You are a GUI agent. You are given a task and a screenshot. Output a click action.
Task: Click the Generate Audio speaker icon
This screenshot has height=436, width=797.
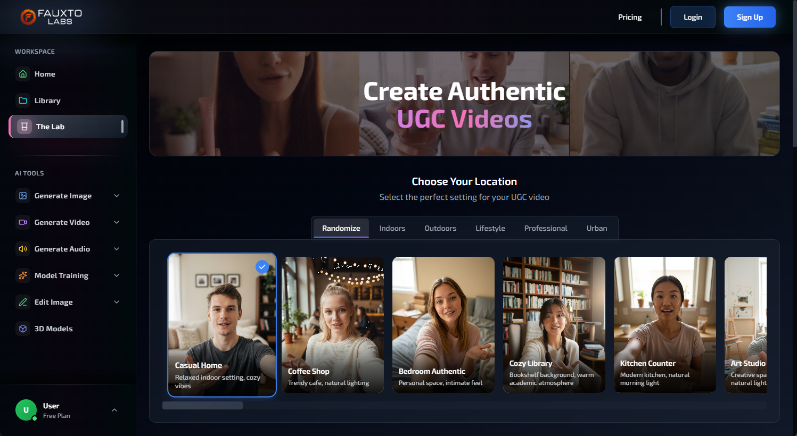coord(23,249)
